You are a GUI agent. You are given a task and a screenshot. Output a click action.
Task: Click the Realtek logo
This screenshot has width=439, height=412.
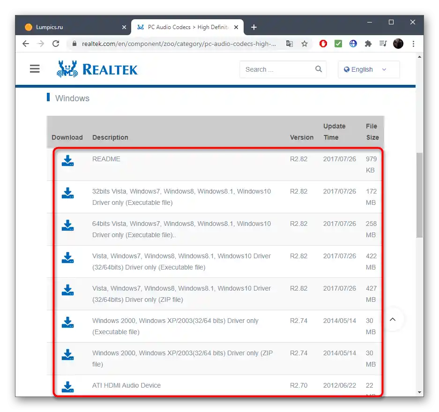point(97,69)
